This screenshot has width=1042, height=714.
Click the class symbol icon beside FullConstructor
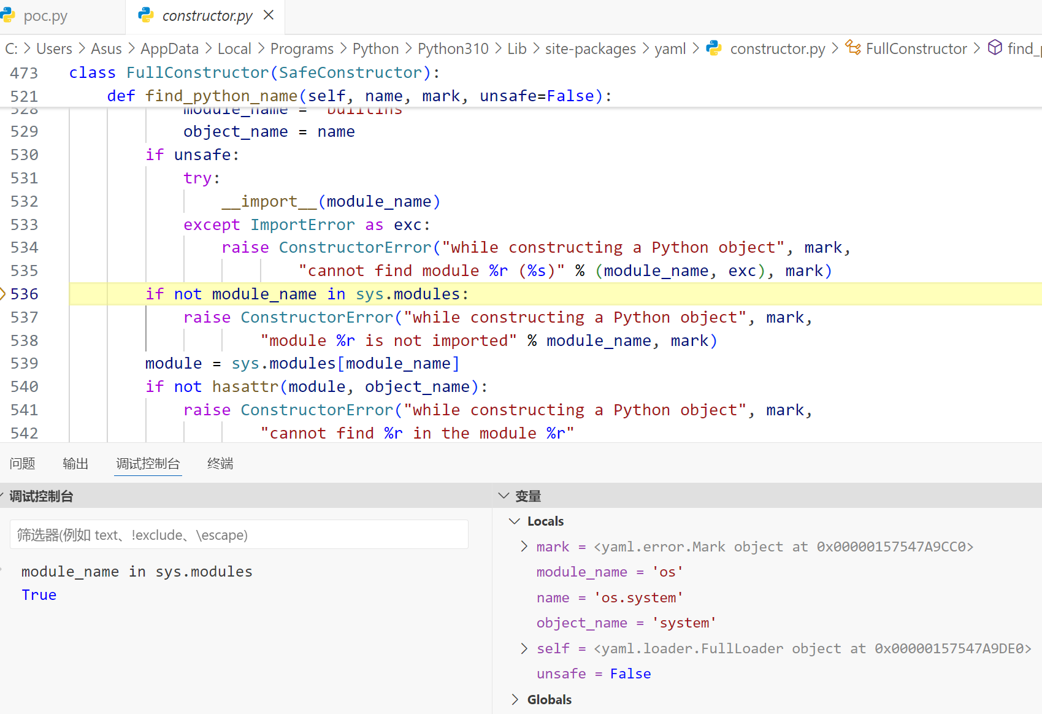[x=853, y=48]
